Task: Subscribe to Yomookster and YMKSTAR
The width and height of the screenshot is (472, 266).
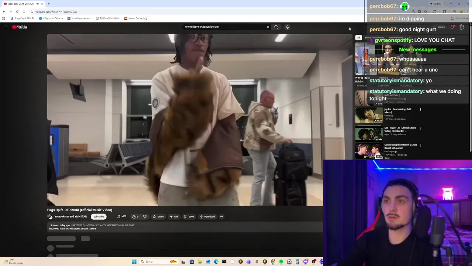Action: [98, 216]
